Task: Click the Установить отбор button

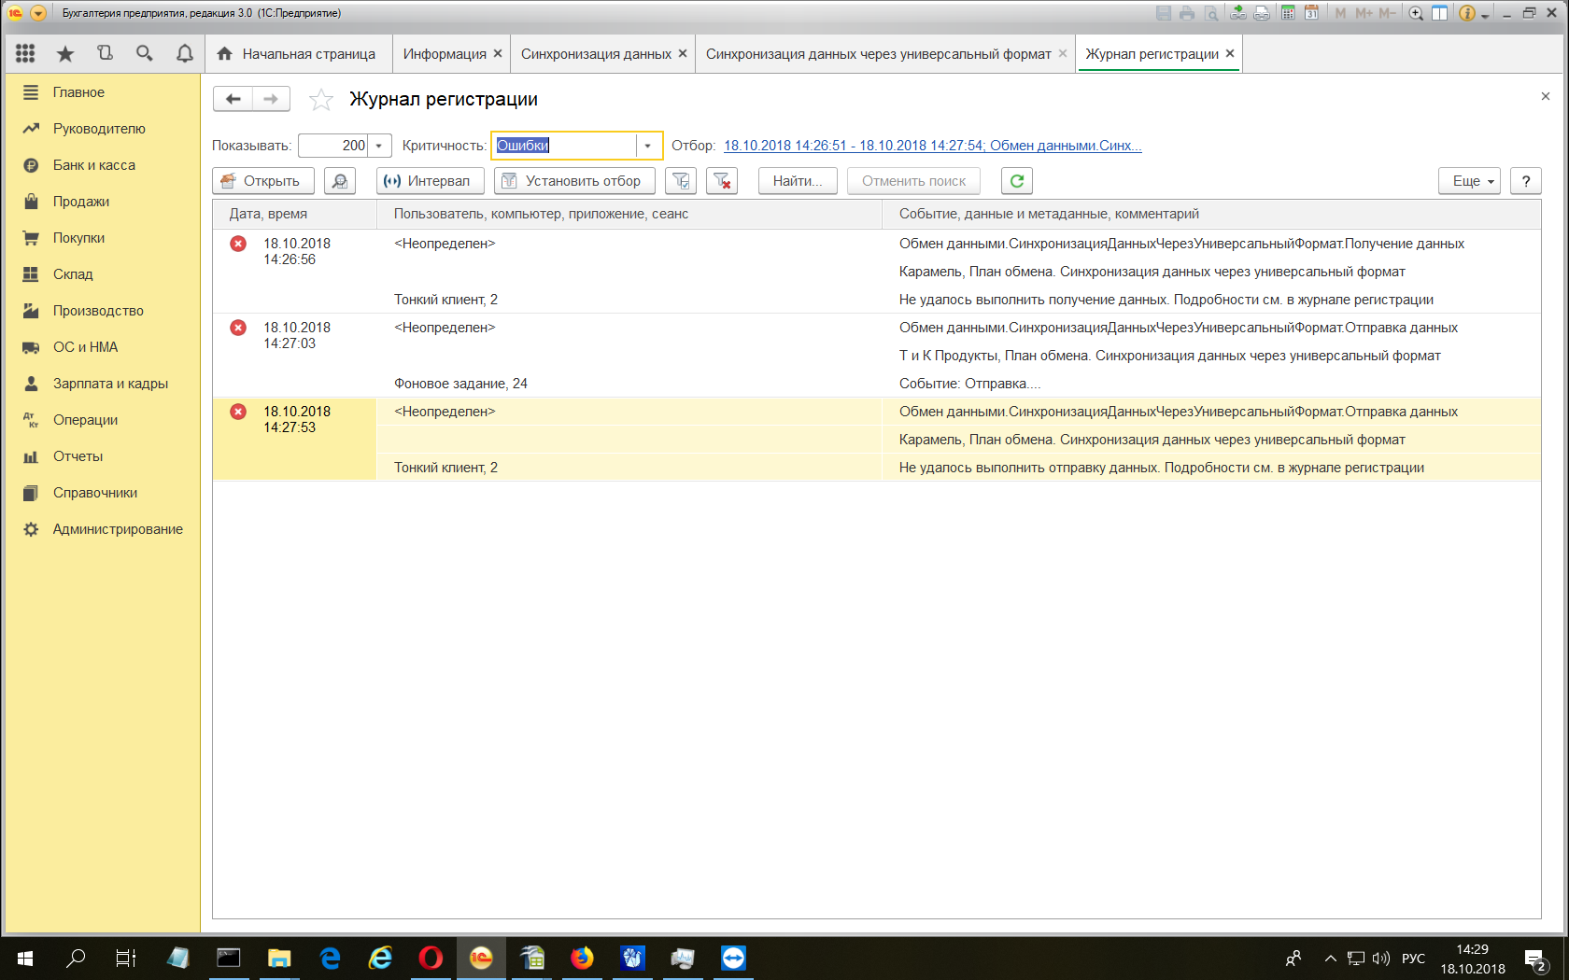Action: point(573,181)
